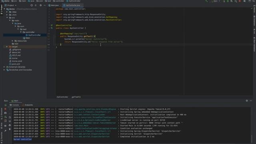This screenshot has height=144, width=256.
Task: Select HELP.md in the project tree
Action: point(15,55)
